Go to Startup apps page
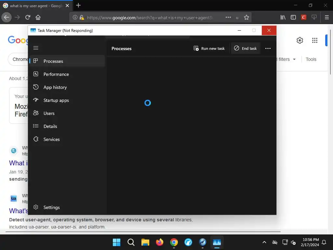333x250 pixels. pyautogui.click(x=67, y=100)
